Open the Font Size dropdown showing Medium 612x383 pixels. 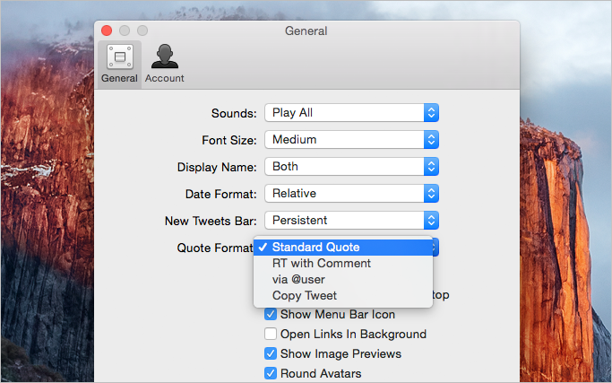[351, 140]
